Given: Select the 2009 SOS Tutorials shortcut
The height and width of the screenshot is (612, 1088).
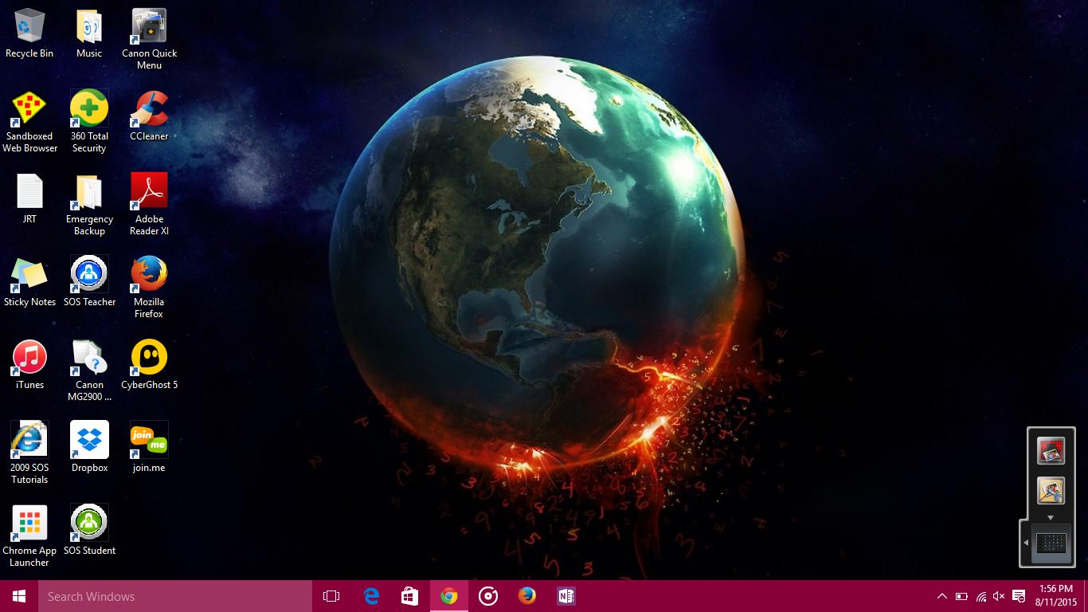Looking at the screenshot, I should click(29, 453).
